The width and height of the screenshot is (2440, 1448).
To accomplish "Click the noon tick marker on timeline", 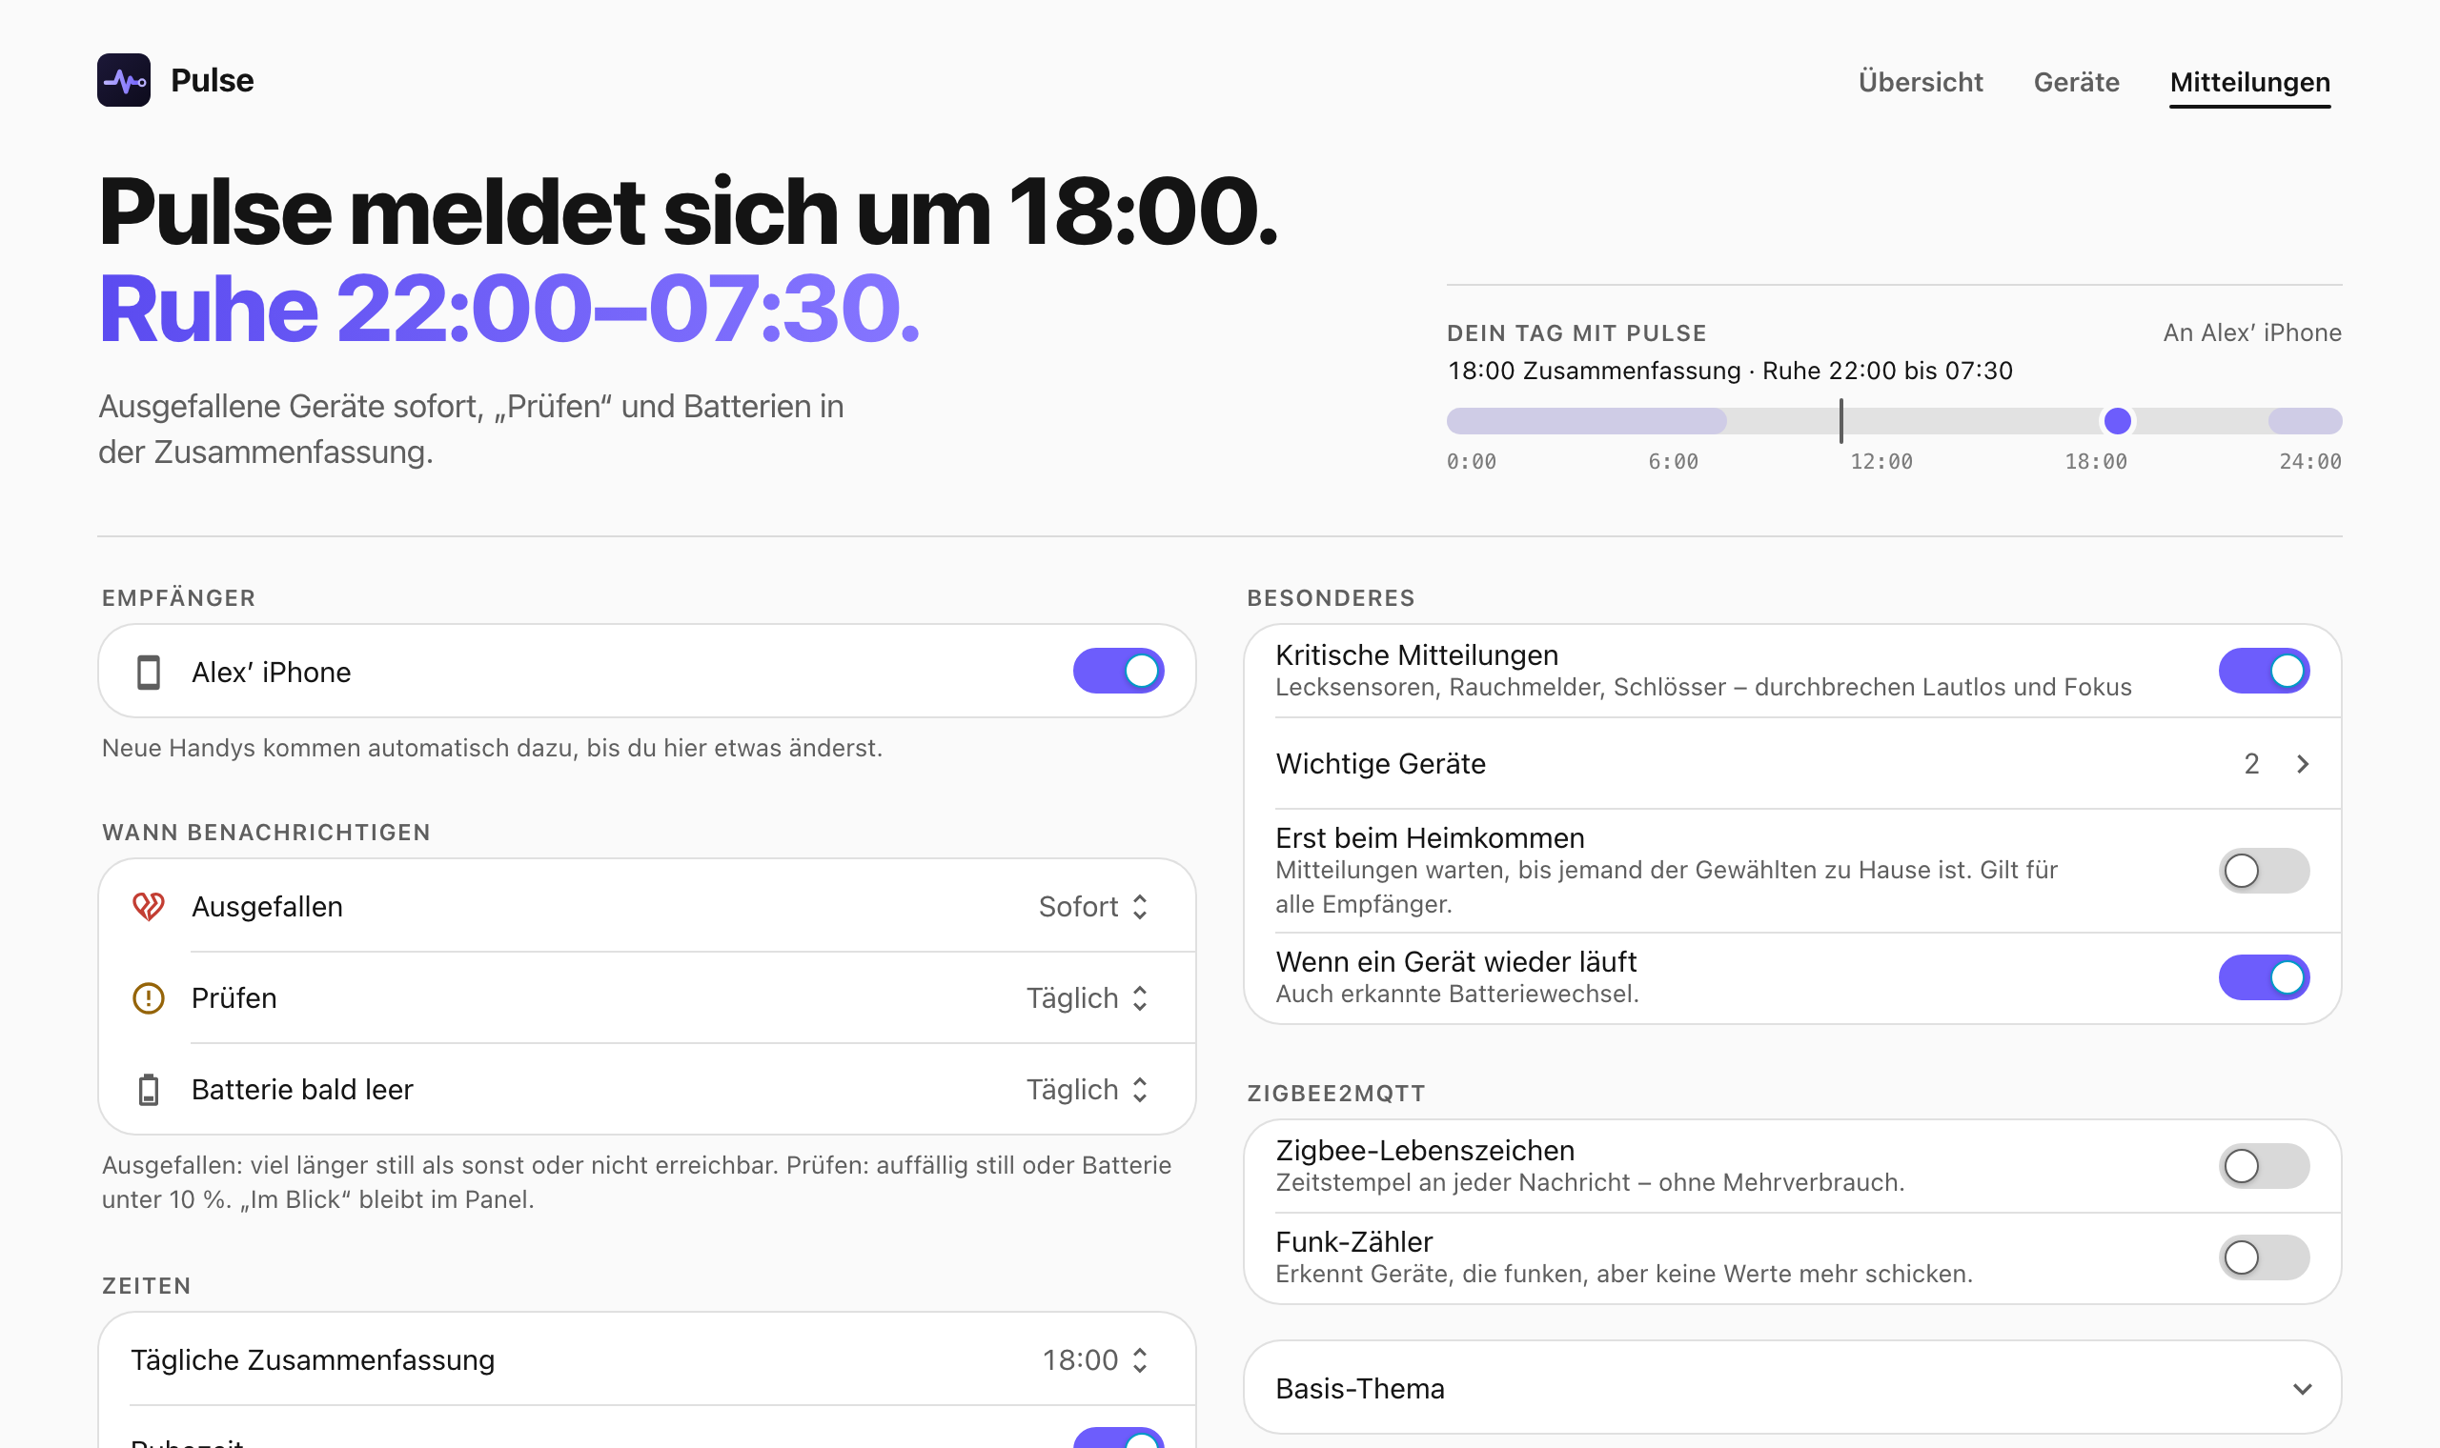I will click(x=1840, y=420).
